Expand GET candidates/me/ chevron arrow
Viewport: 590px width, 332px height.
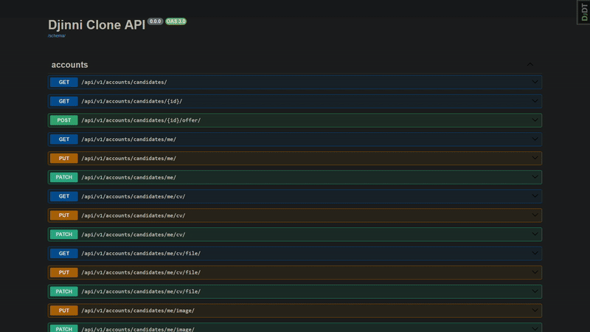coord(535,139)
